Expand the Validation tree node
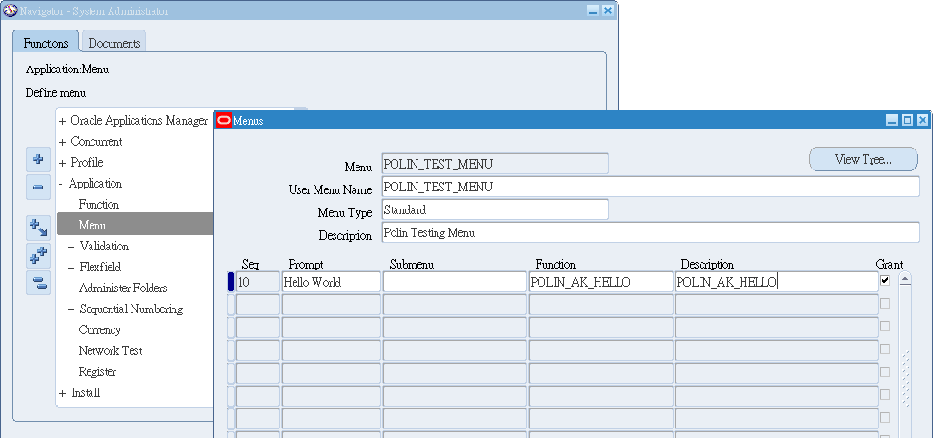This screenshot has height=438, width=935. pyautogui.click(x=71, y=247)
